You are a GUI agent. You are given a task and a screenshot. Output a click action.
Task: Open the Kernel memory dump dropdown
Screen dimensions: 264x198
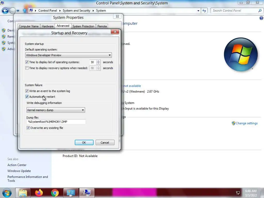[56, 110]
